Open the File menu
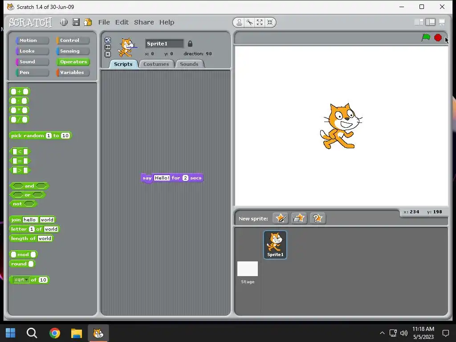Image resolution: width=456 pixels, height=342 pixels. coord(104,22)
